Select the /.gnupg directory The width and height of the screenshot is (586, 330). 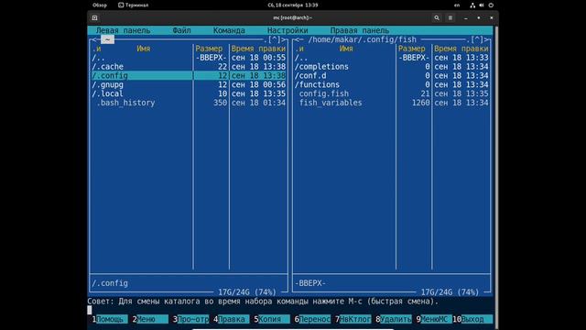(x=189, y=84)
